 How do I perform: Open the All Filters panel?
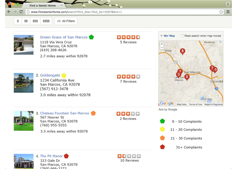[x=66, y=21]
